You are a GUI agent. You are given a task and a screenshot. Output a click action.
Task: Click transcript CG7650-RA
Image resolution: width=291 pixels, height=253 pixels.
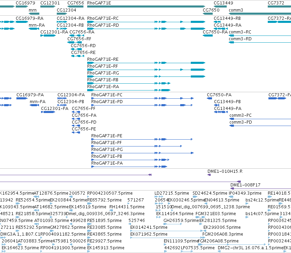(208, 36)
